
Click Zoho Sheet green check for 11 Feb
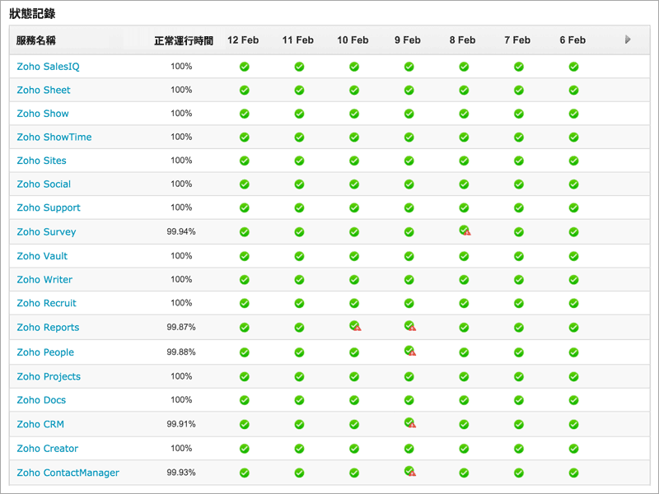pyautogui.click(x=299, y=91)
